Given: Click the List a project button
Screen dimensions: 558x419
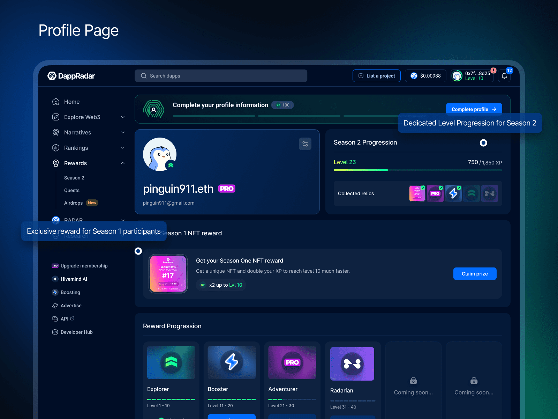Looking at the screenshot, I should click(377, 76).
